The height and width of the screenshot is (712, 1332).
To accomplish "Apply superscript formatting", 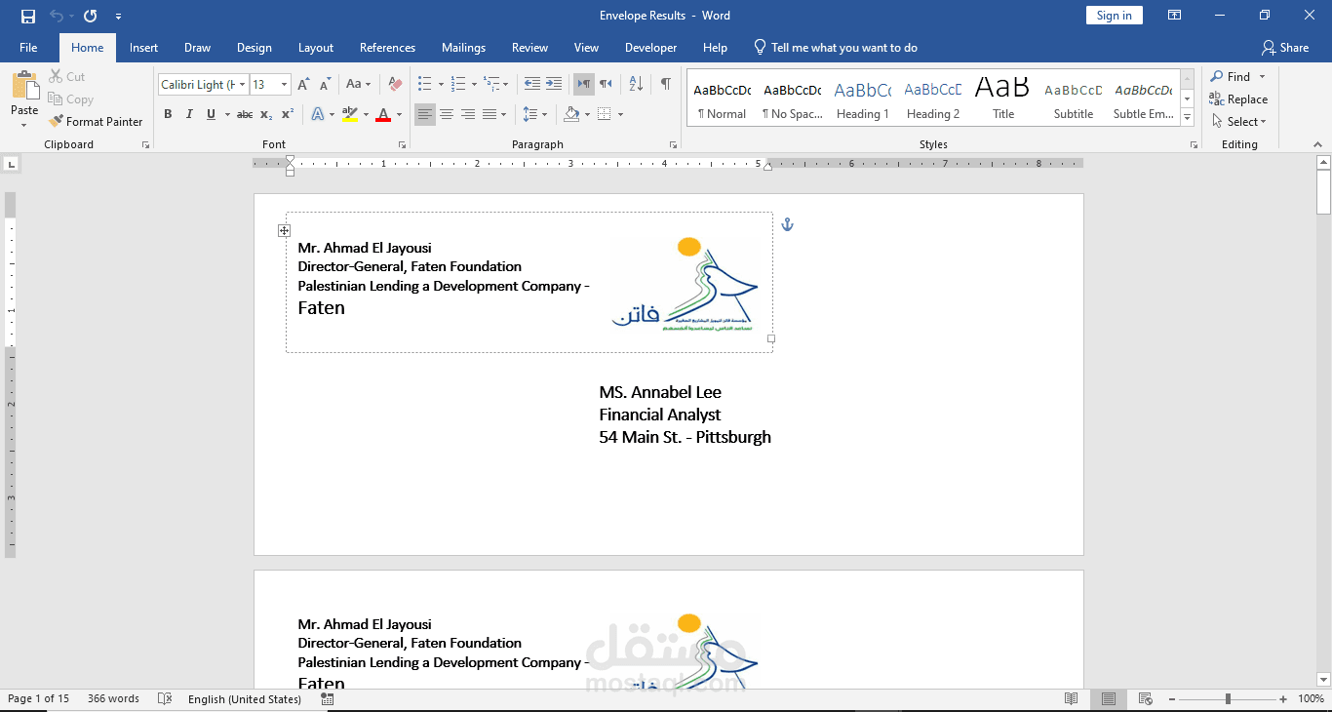I will 288,114.
